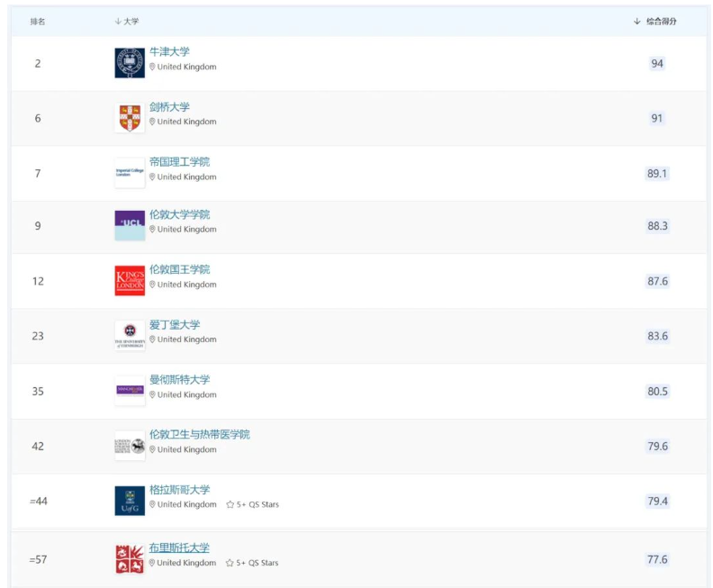
Task: Click the 排名 column header
Action: click(x=37, y=22)
